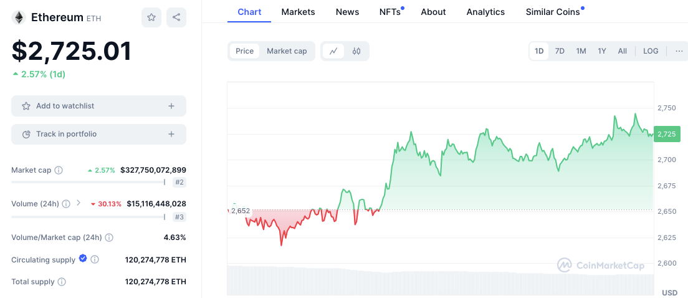This screenshot has width=688, height=298.
Task: Click the Market cap info icon
Action: 59,170
